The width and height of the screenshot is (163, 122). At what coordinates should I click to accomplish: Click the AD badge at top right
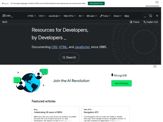157,2
